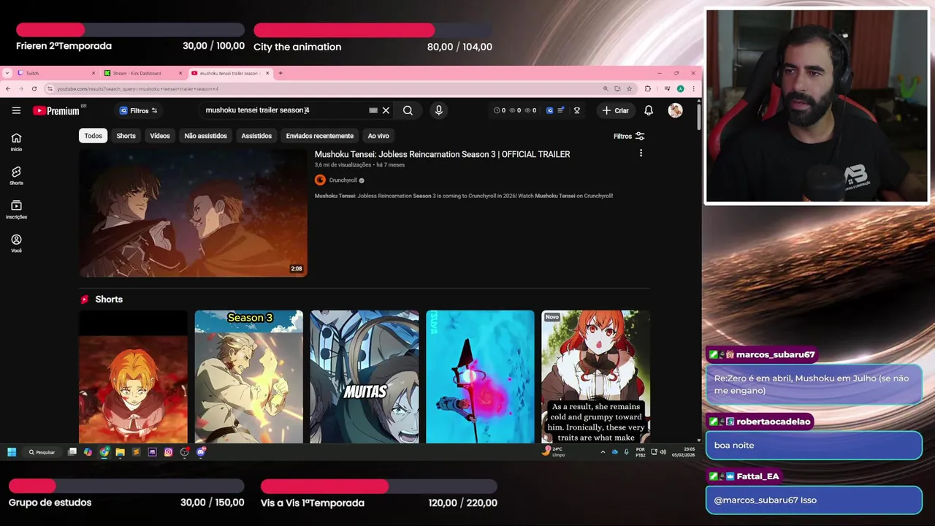Open browser extensions puzzle icon
Viewport: 935px width, 526px height.
coord(647,88)
